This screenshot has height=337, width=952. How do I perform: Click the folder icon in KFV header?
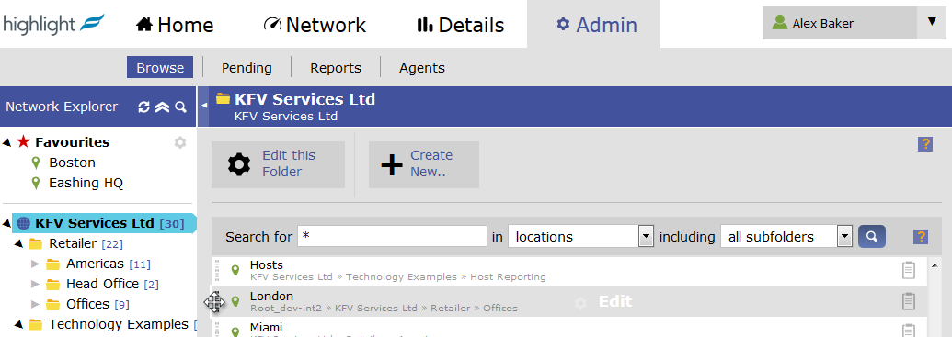(223, 99)
